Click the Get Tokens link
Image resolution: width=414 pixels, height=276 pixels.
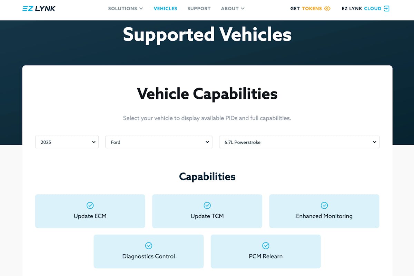[306, 9]
